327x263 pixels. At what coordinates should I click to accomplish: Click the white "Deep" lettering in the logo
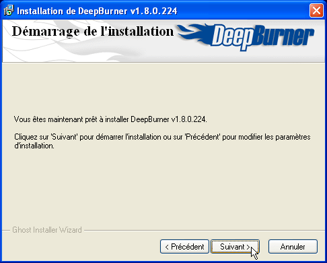pyautogui.click(x=232, y=36)
